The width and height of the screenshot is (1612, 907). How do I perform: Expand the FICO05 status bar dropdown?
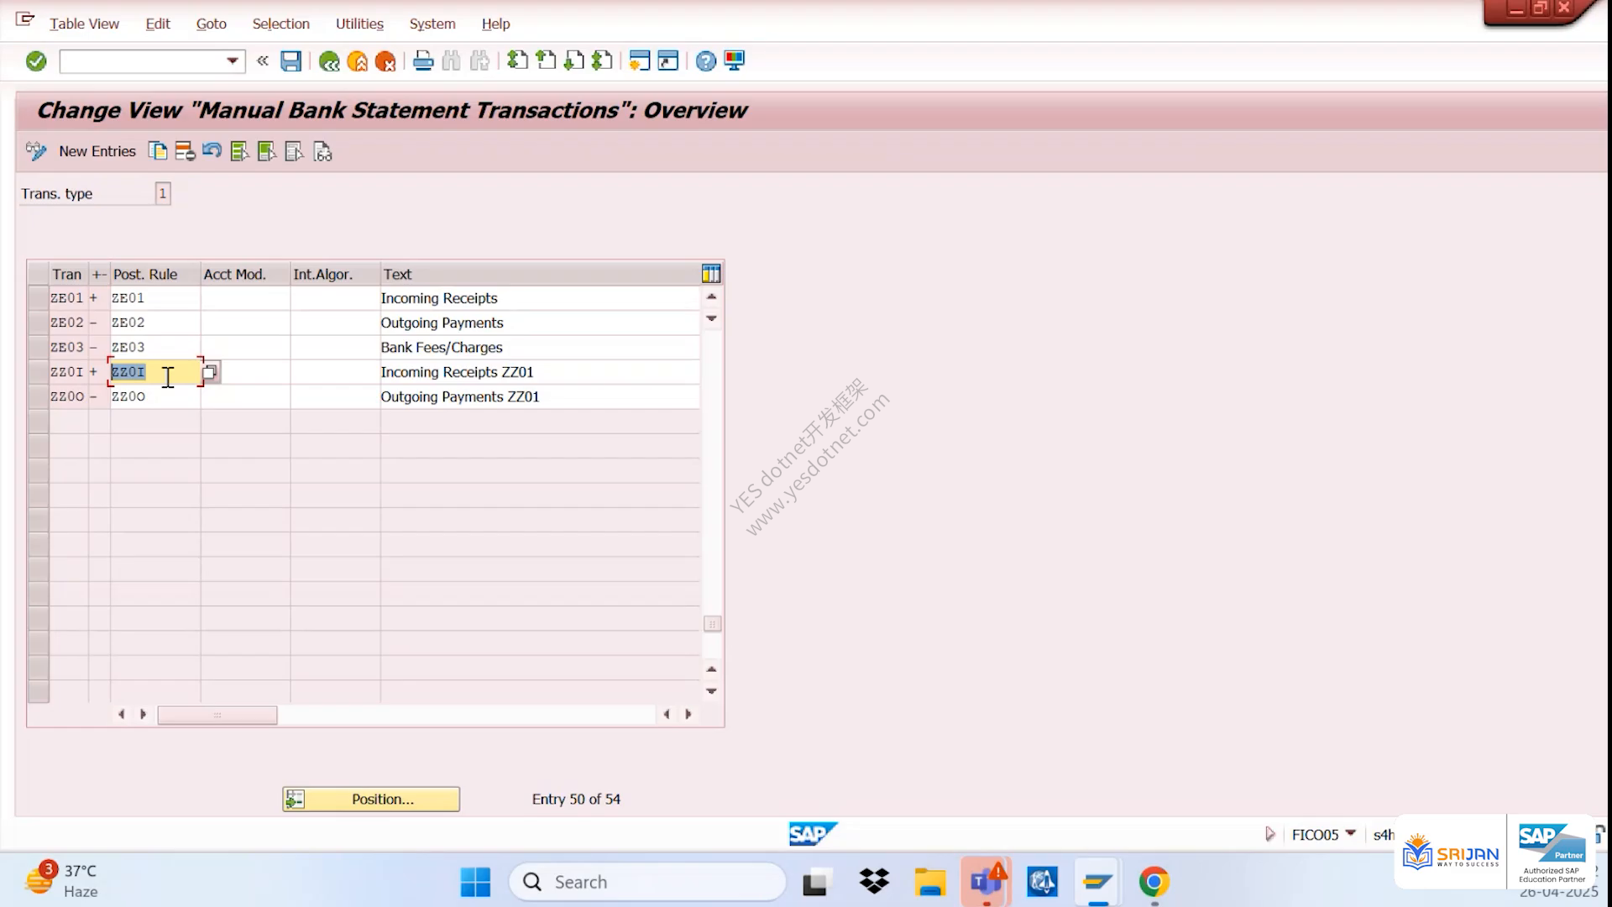[x=1350, y=834]
